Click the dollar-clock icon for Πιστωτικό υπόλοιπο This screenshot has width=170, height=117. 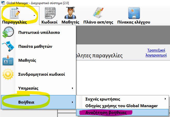(x=8, y=32)
